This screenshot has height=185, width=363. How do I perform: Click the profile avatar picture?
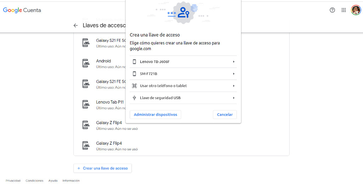[x=356, y=10]
